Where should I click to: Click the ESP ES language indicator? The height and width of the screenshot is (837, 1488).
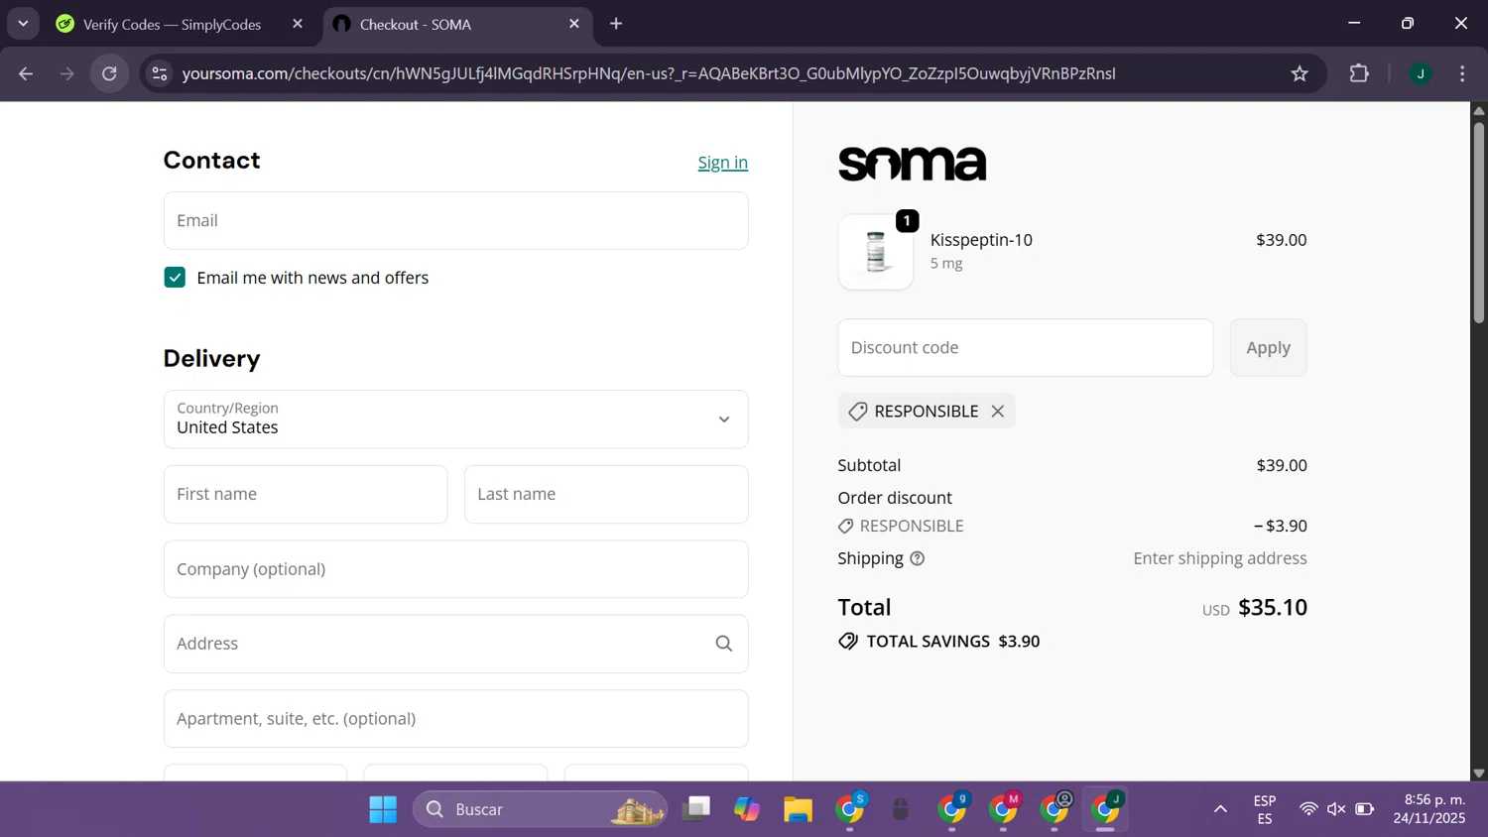tap(1265, 809)
